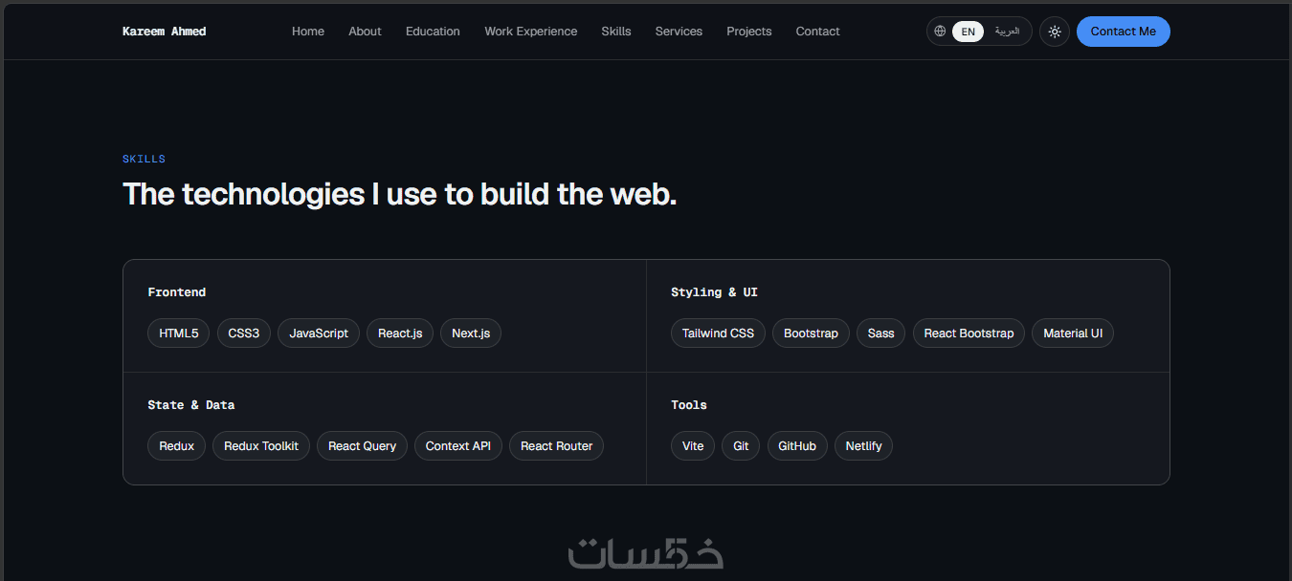Go to the About section

pos(365,32)
